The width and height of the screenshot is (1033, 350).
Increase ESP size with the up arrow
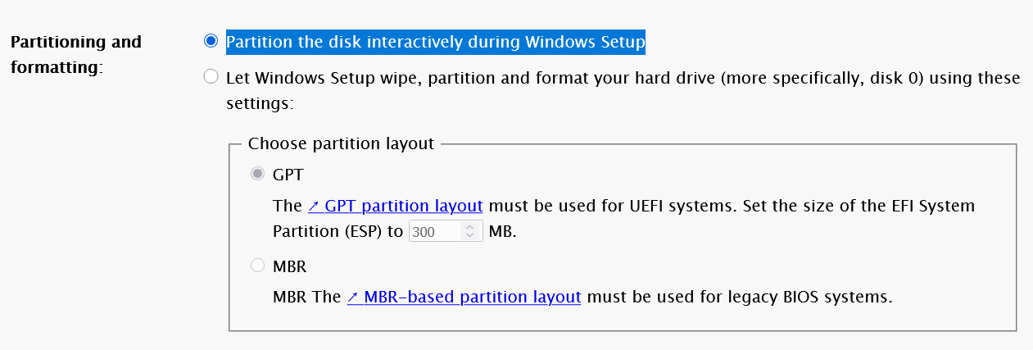[469, 227]
